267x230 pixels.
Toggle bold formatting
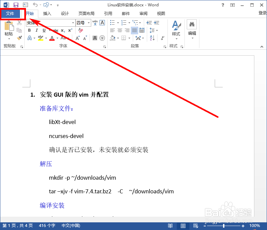coord(29,30)
